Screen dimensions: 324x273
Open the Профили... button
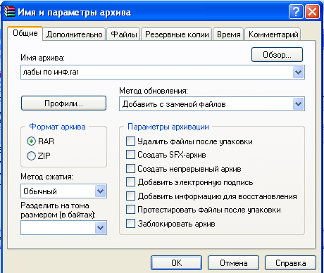click(x=63, y=103)
